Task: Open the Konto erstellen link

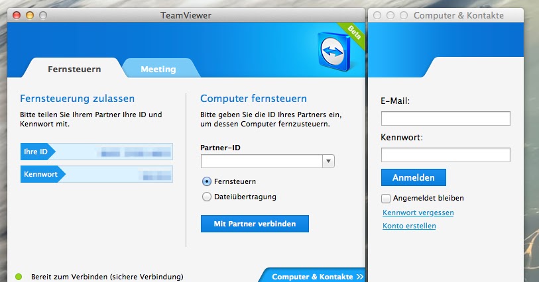Action: (409, 226)
